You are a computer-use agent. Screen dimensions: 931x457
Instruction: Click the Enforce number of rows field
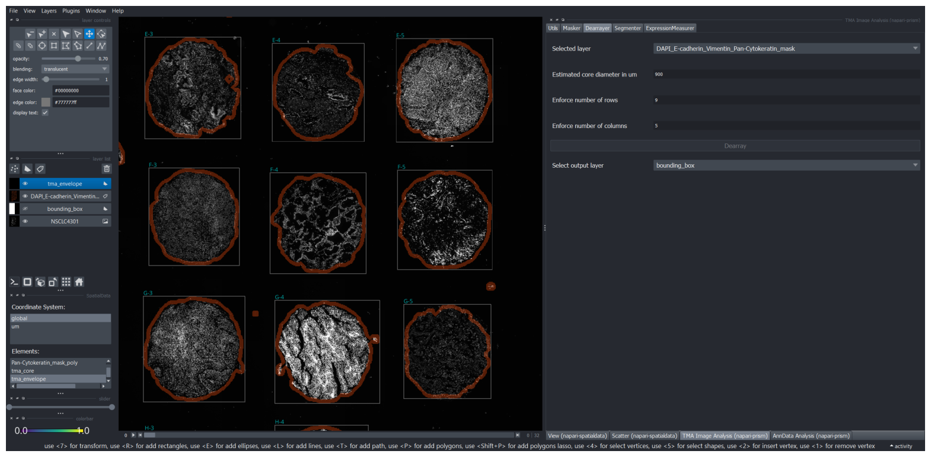pyautogui.click(x=786, y=100)
